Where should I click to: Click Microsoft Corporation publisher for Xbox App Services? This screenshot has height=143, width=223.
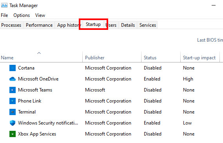(108, 134)
